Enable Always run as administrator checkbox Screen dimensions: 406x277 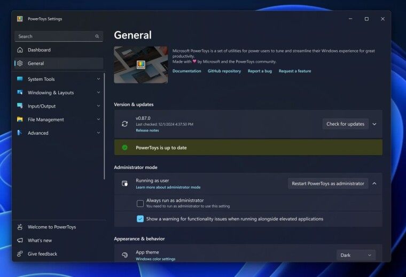(140, 203)
